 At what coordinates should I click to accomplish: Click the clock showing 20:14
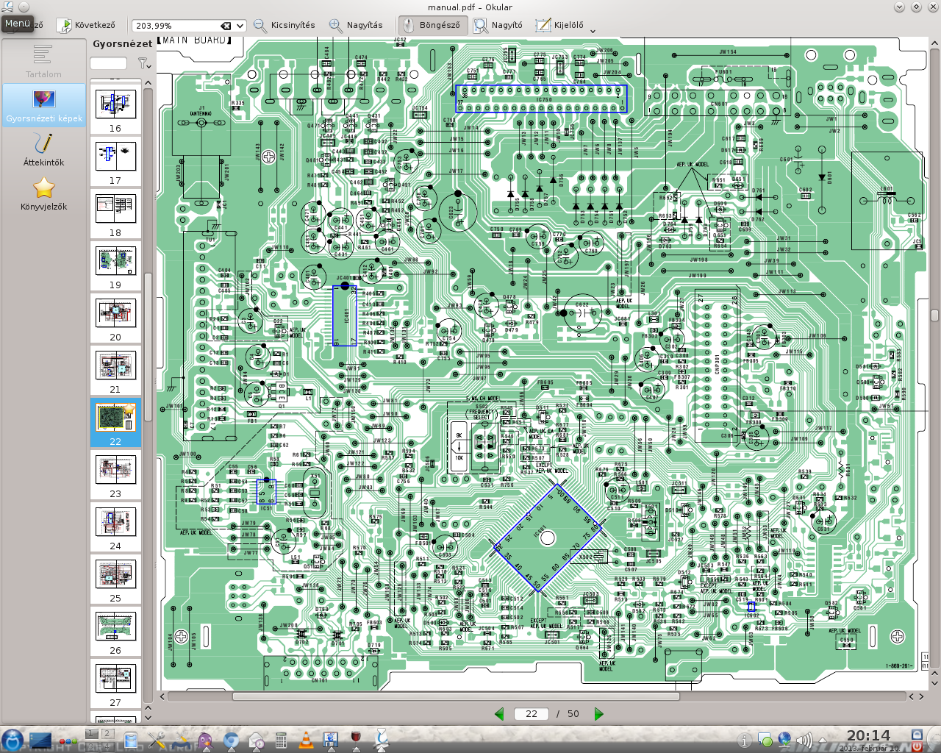868,735
